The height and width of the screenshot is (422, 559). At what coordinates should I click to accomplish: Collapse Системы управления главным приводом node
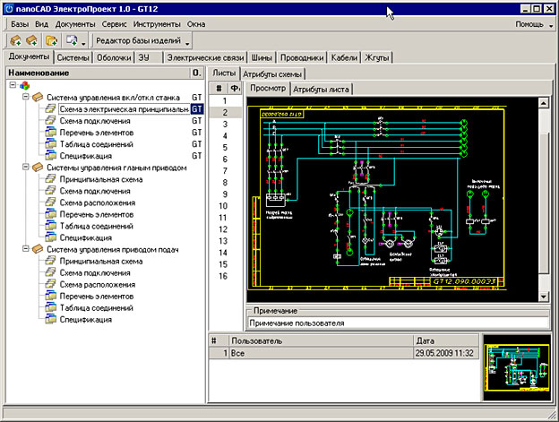(x=26, y=167)
